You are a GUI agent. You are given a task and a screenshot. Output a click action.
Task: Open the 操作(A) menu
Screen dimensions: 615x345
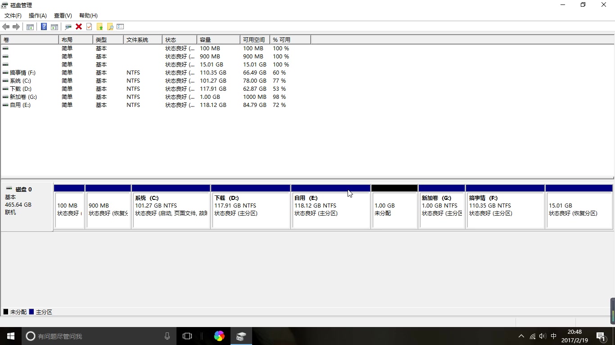click(38, 16)
